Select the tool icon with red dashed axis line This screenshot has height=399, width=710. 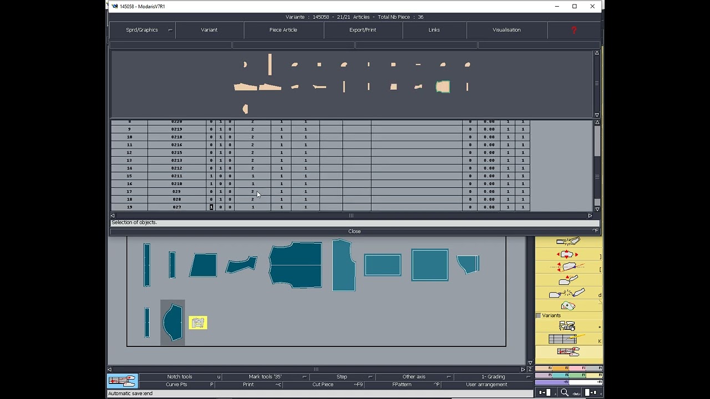pos(567,267)
